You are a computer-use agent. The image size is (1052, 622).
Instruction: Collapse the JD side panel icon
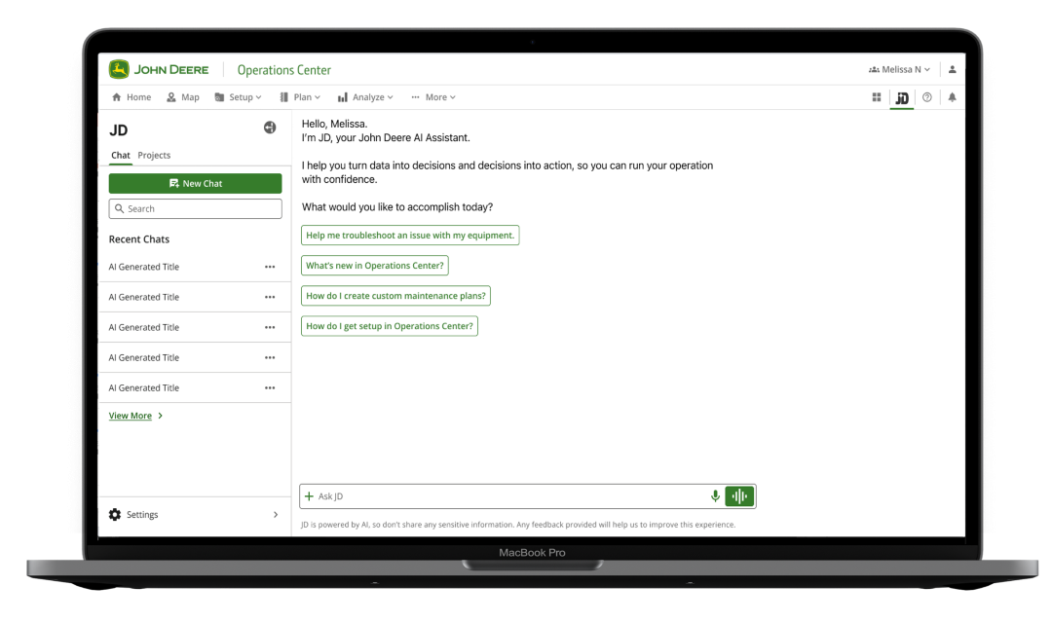pyautogui.click(x=270, y=128)
